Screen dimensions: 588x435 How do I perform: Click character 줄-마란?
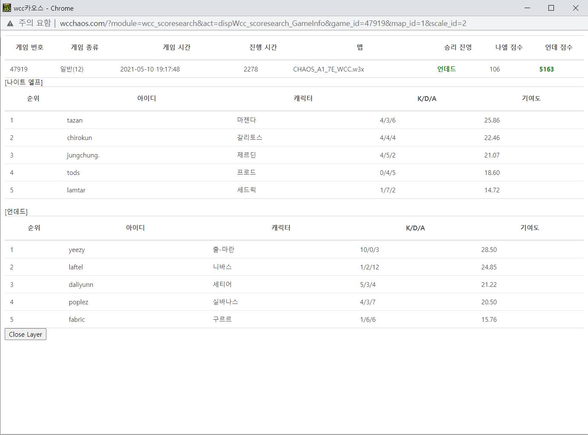(224, 249)
